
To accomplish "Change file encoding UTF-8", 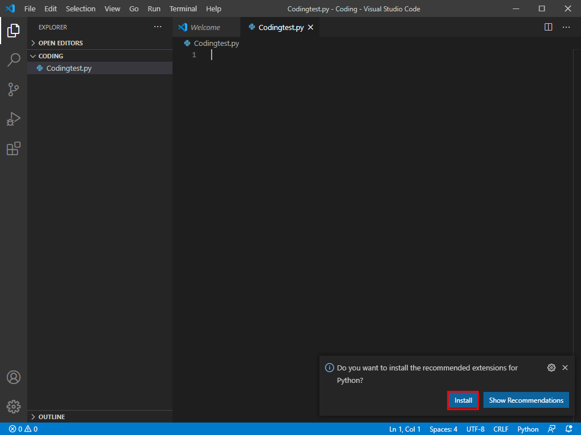I will point(475,429).
